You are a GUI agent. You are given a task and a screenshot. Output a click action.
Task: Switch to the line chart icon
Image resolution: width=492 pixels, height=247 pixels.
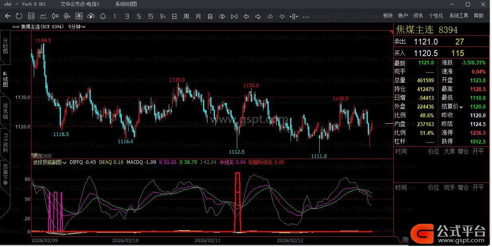pos(43,16)
